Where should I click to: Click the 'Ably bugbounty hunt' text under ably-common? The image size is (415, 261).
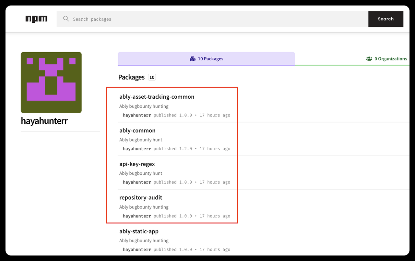(x=141, y=140)
